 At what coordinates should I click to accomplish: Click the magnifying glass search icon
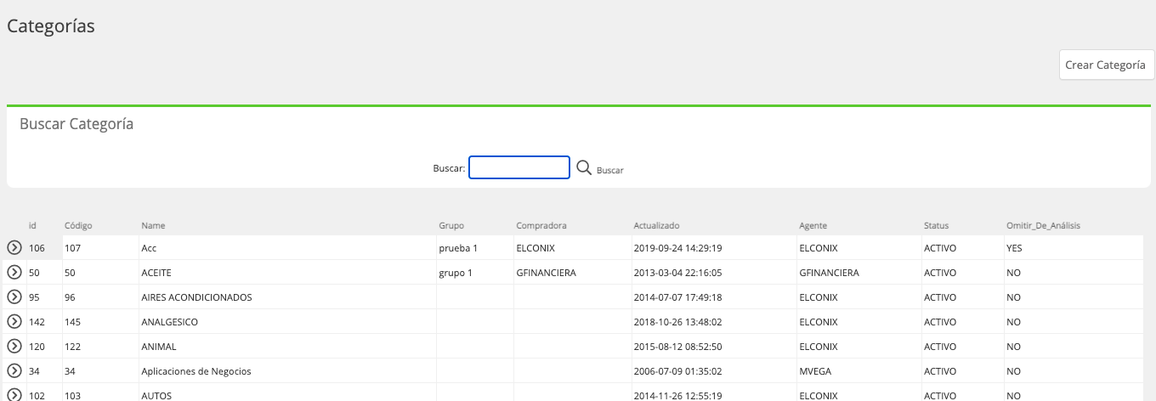584,167
